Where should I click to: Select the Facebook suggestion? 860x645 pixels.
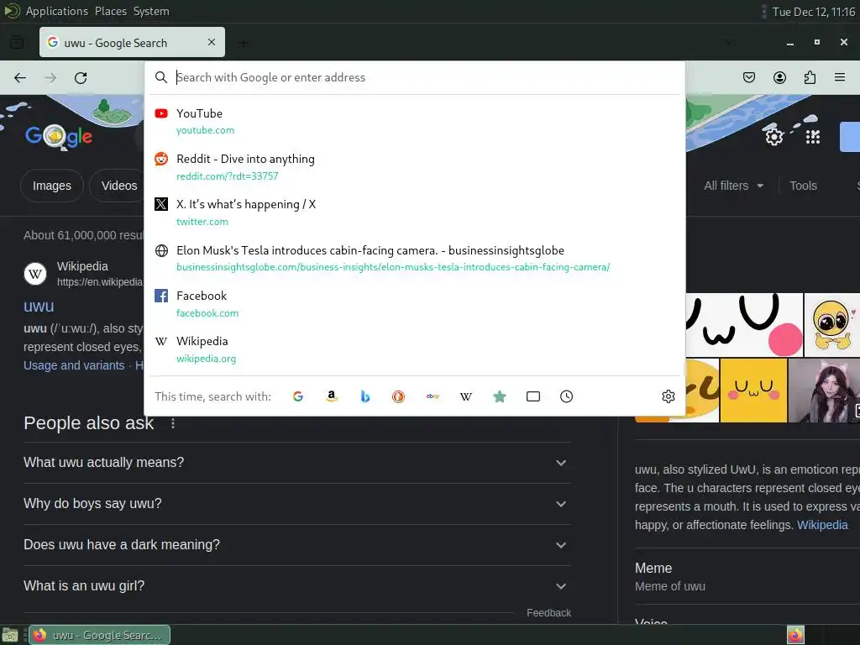tap(415, 304)
